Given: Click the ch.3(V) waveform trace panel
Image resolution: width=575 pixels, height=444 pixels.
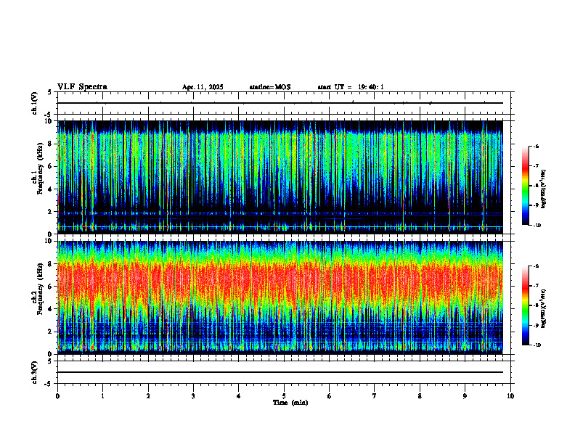Looking at the screenshot, I should pos(284,372).
